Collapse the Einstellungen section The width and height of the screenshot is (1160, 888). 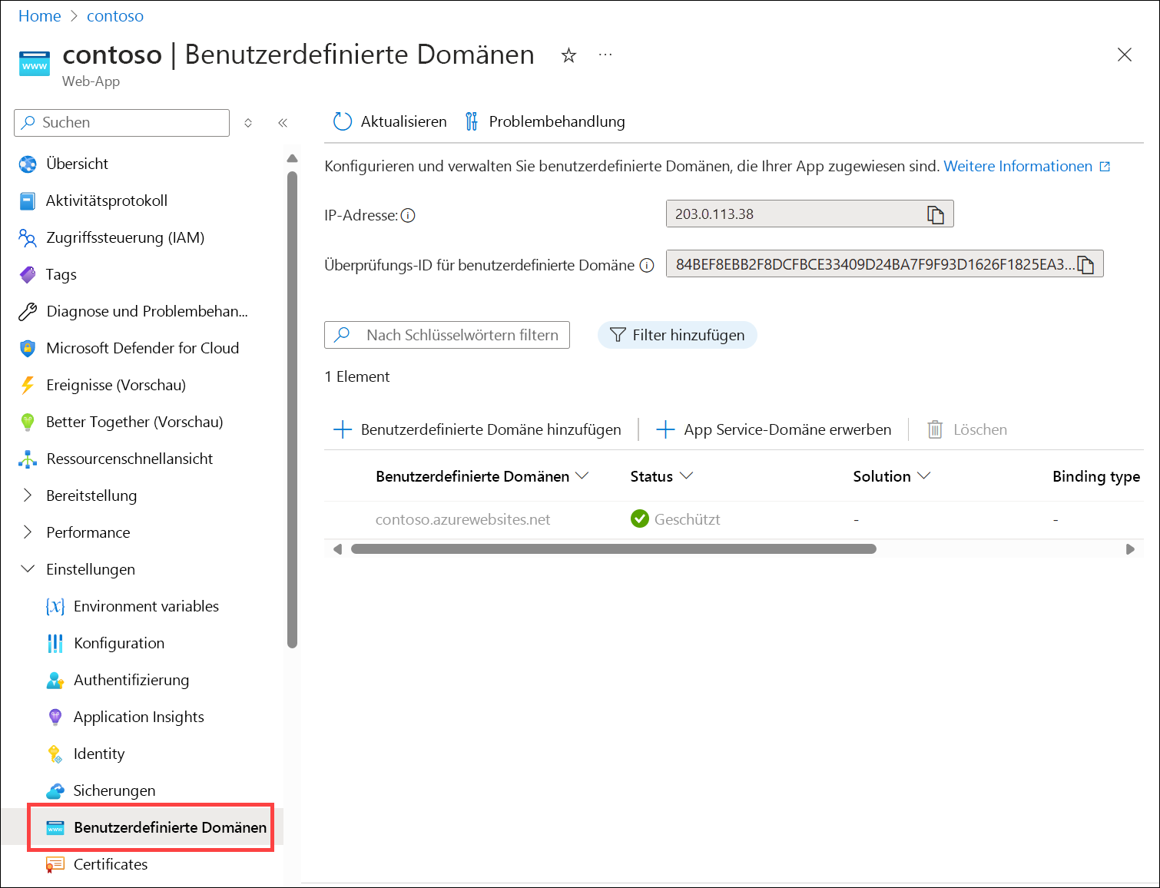28,569
